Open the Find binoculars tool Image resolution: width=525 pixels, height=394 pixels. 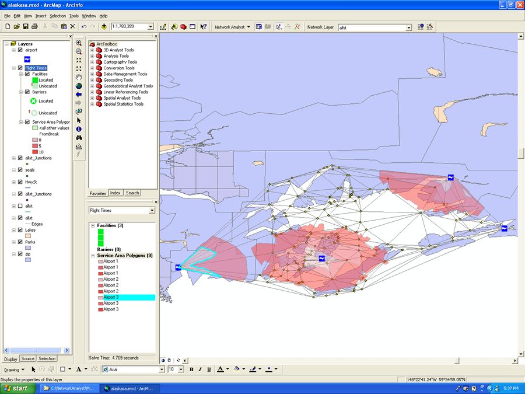[x=79, y=138]
